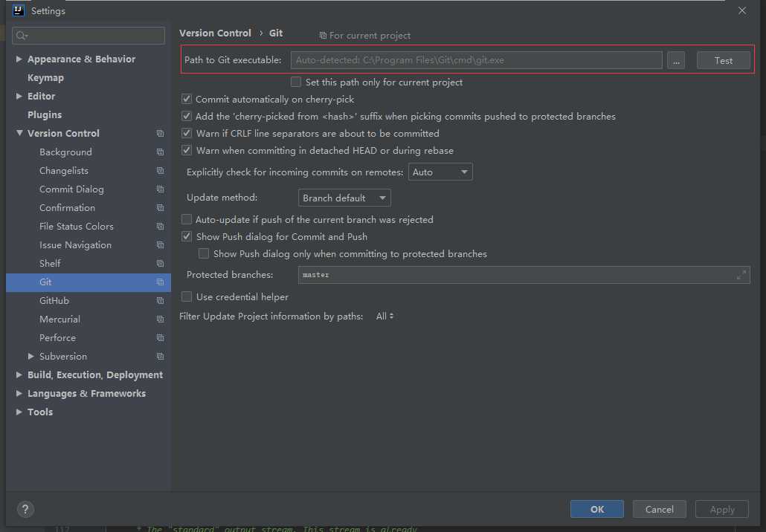Click the For current project icon
766x532 pixels.
[323, 36]
